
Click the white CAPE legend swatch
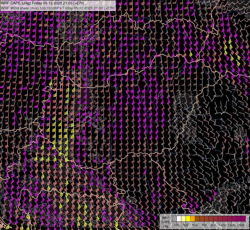179,219
